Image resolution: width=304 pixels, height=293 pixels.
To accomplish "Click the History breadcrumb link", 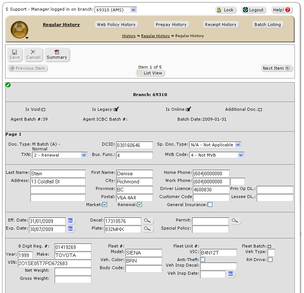I will point(129,36).
